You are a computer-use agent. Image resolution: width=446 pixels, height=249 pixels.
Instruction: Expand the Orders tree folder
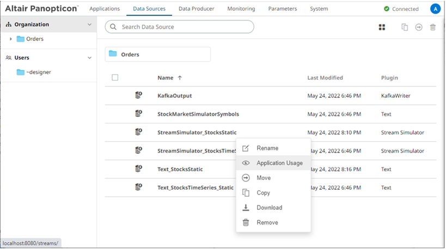pyautogui.click(x=11, y=39)
